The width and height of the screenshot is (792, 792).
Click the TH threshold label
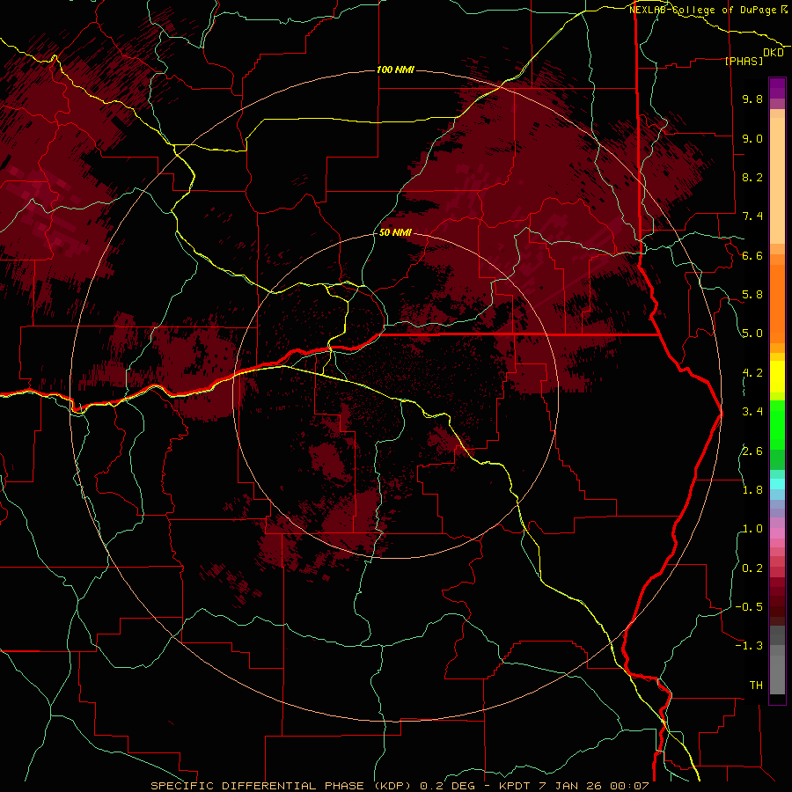(756, 686)
